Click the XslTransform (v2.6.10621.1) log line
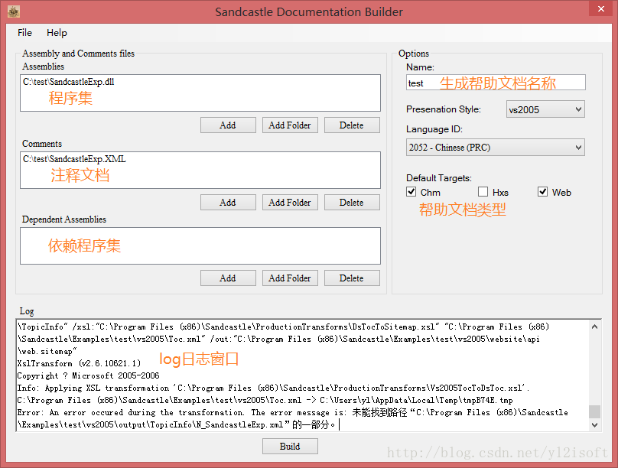The image size is (618, 468). 79,363
